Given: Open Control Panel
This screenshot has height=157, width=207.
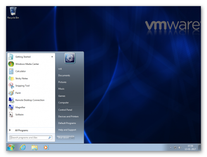Looking at the screenshot, I should (65, 110).
